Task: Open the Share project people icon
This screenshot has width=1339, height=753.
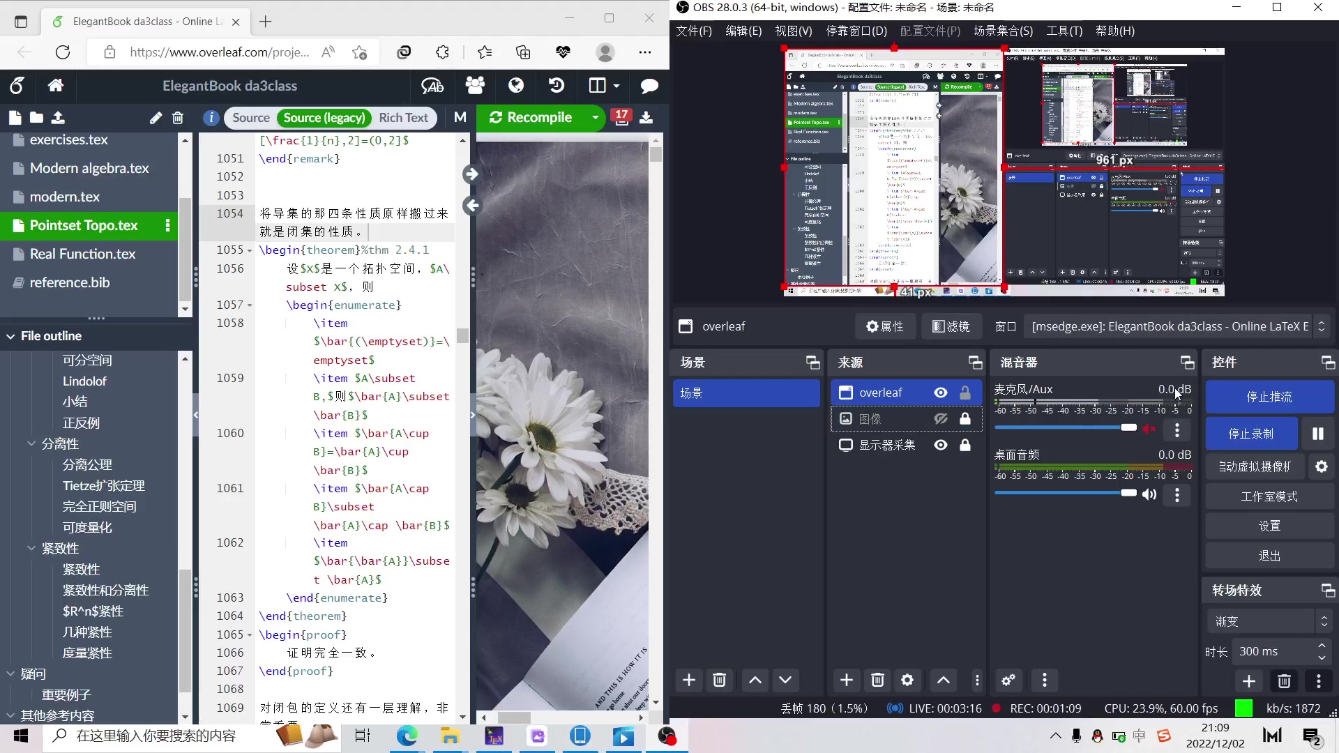Action: coord(475,86)
